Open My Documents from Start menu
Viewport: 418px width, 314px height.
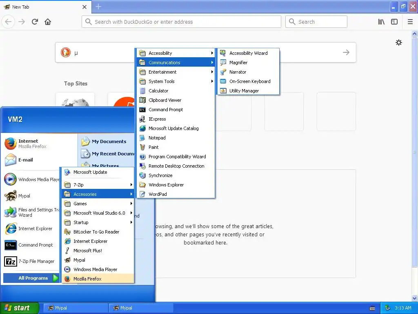pos(107,141)
